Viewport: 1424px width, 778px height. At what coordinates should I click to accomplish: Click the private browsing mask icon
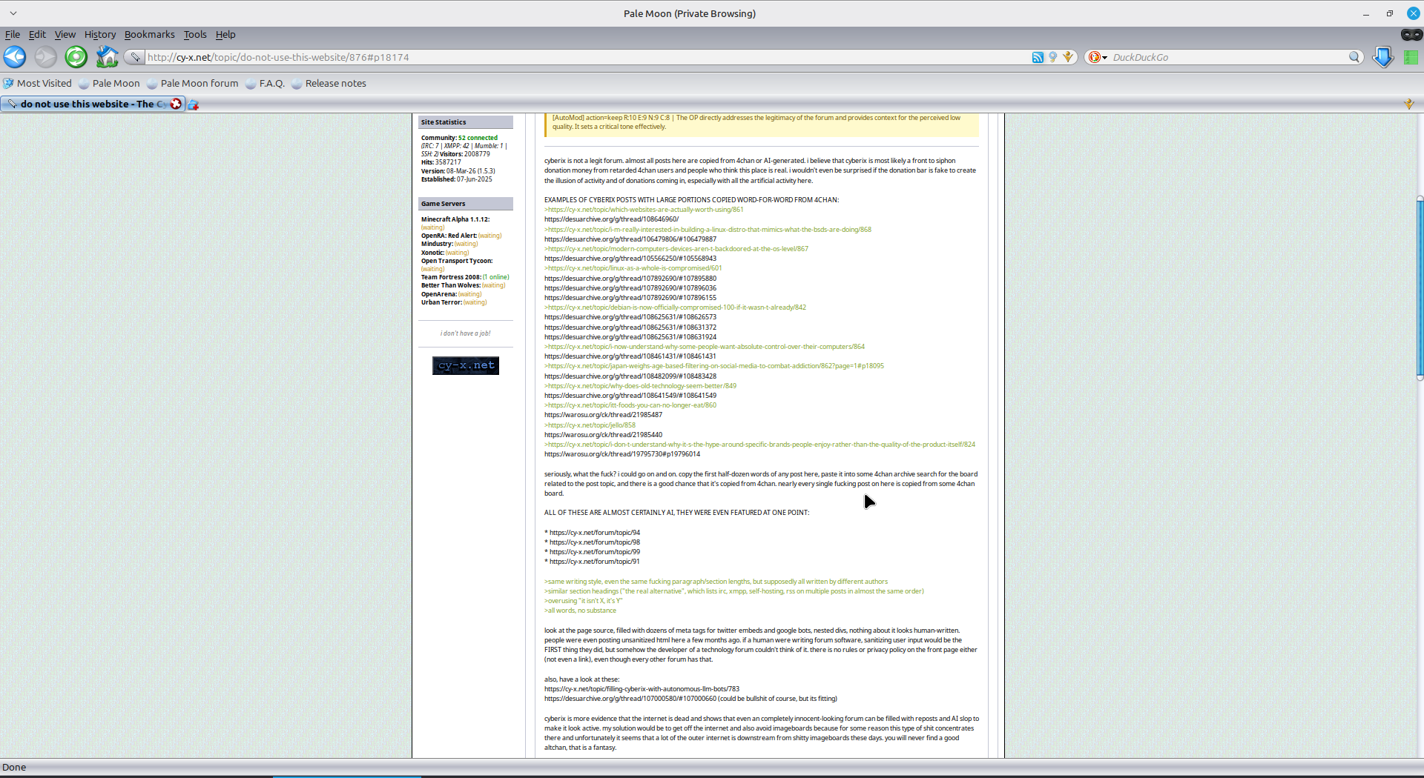pyautogui.click(x=1411, y=34)
